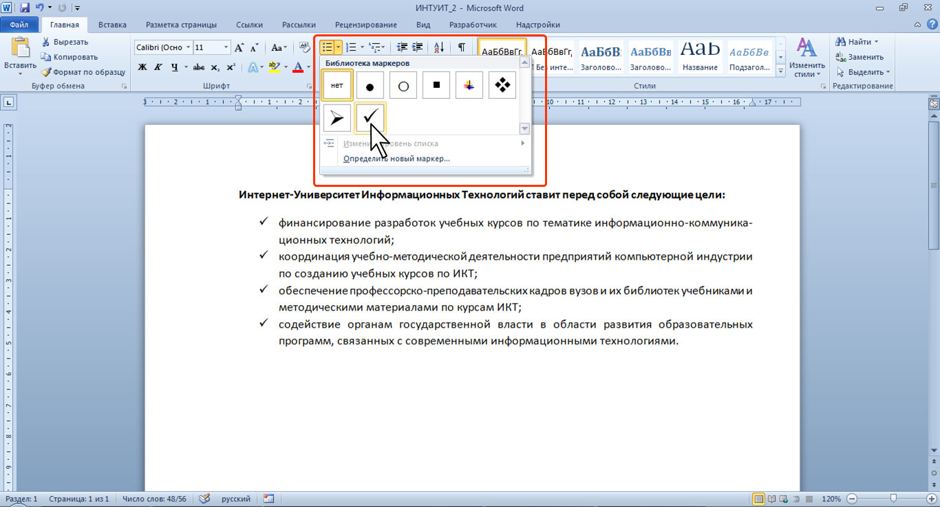The width and height of the screenshot is (940, 507).
Task: Click 'Определить новый маркер...' menu item
Action: pos(396,159)
